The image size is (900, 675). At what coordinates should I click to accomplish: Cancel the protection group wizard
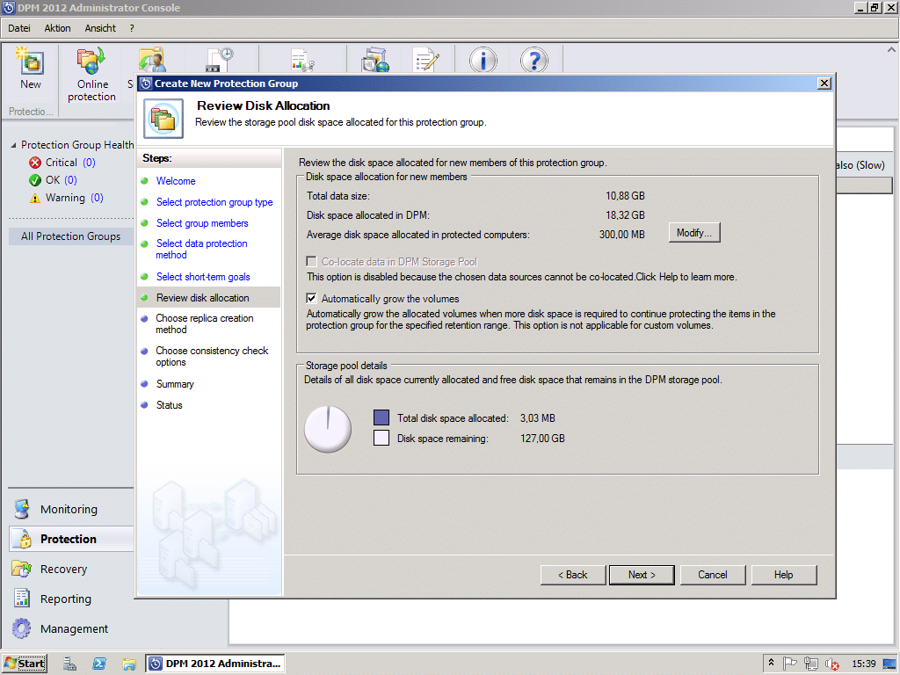(712, 575)
